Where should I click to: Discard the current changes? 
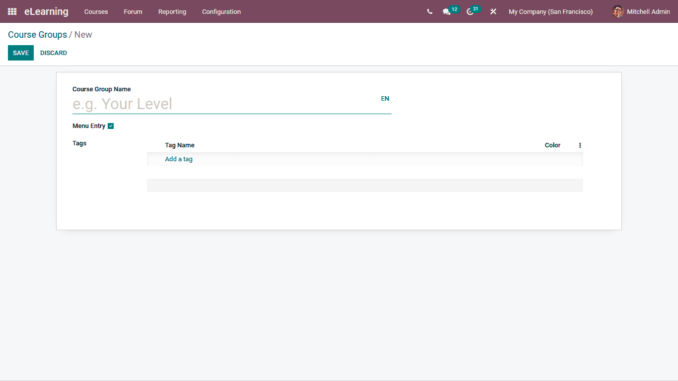pos(53,53)
